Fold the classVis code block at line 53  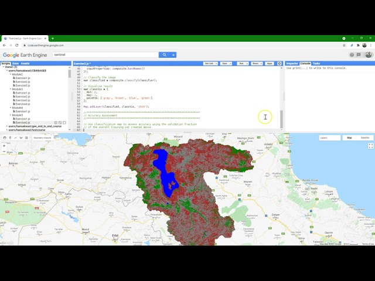pyautogui.click(x=81, y=89)
